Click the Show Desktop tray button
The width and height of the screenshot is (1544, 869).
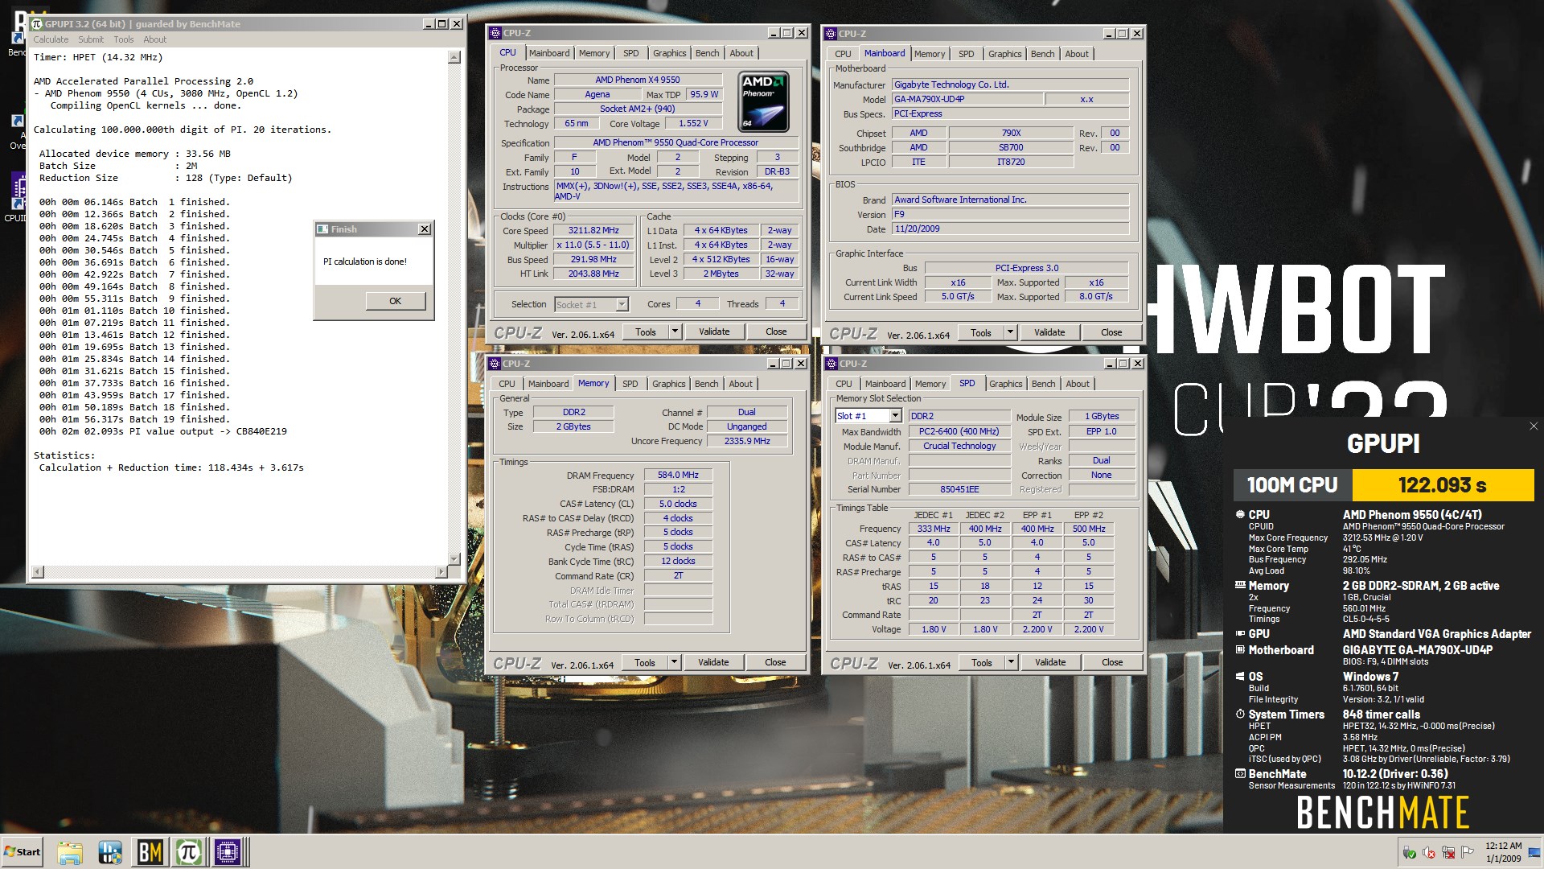point(1534,852)
